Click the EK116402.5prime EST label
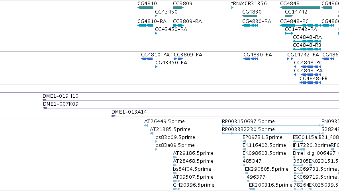The height and width of the screenshot is (191, 339). click(264, 145)
